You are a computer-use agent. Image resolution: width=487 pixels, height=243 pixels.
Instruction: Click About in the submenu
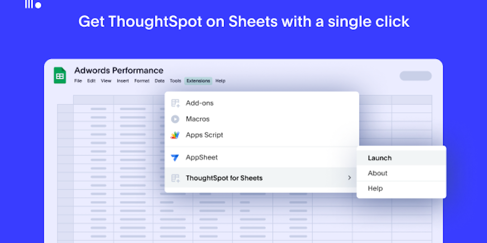[x=401, y=173]
